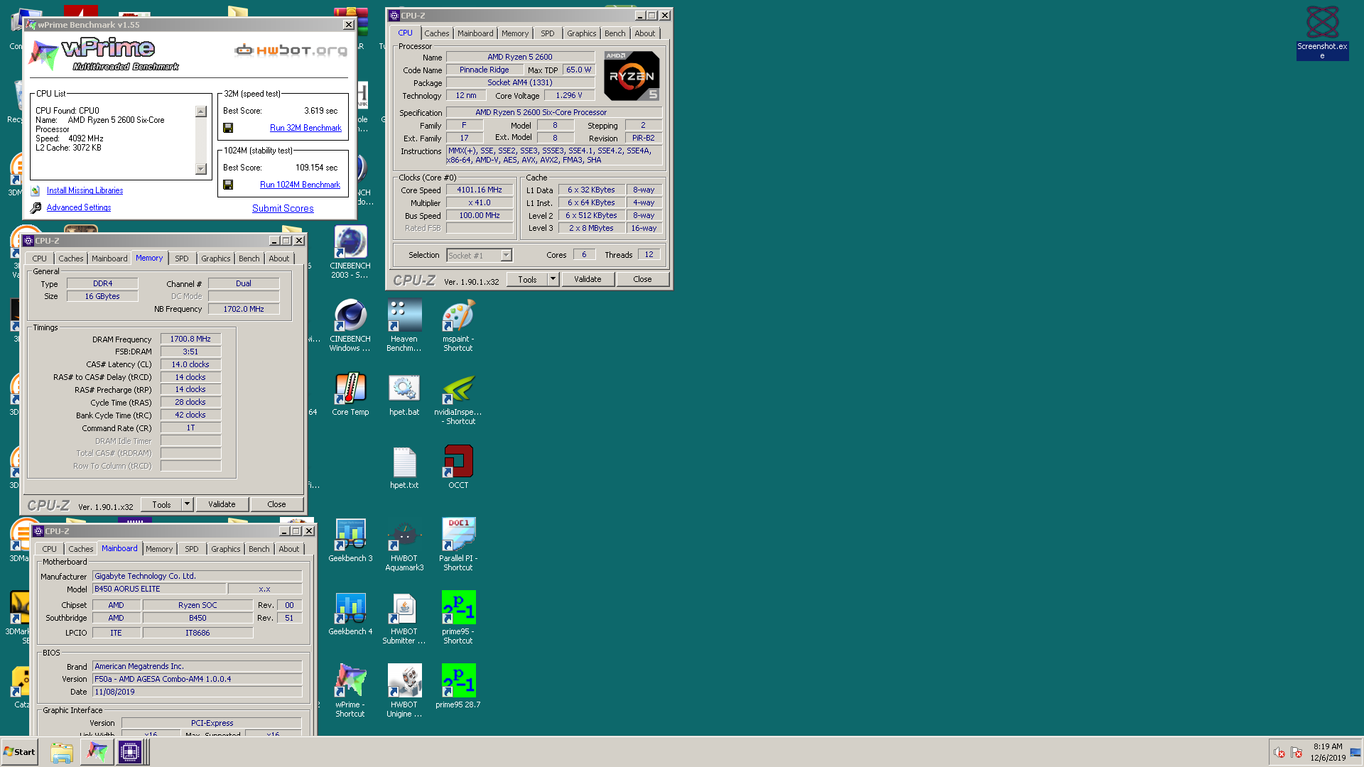
Task: Open HWBOT Submitter desktop icon
Action: point(404,618)
